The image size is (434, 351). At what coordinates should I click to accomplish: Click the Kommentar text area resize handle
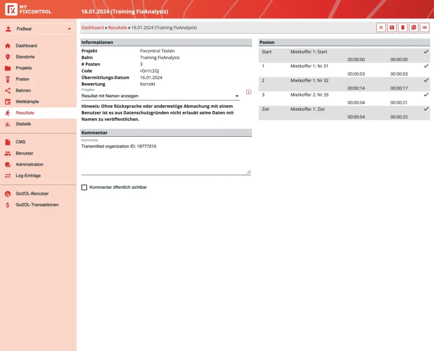click(248, 172)
